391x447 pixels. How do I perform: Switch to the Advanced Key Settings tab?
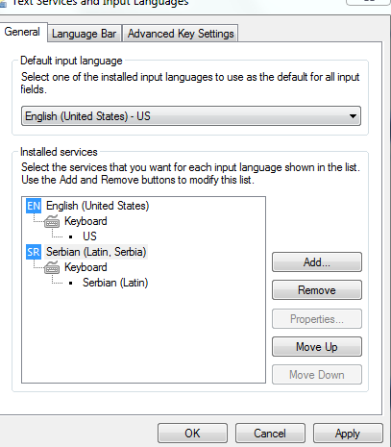click(x=181, y=34)
